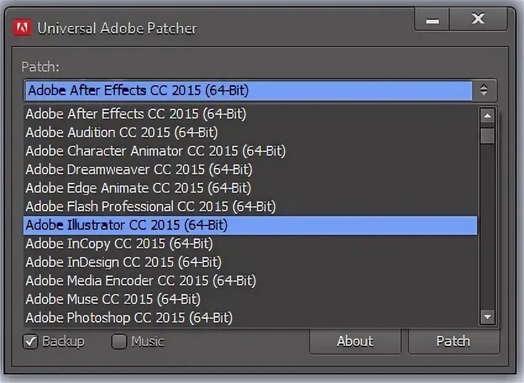Click the selected After Effects combo field
Viewport: 524px width, 383px height.
pyautogui.click(x=248, y=90)
